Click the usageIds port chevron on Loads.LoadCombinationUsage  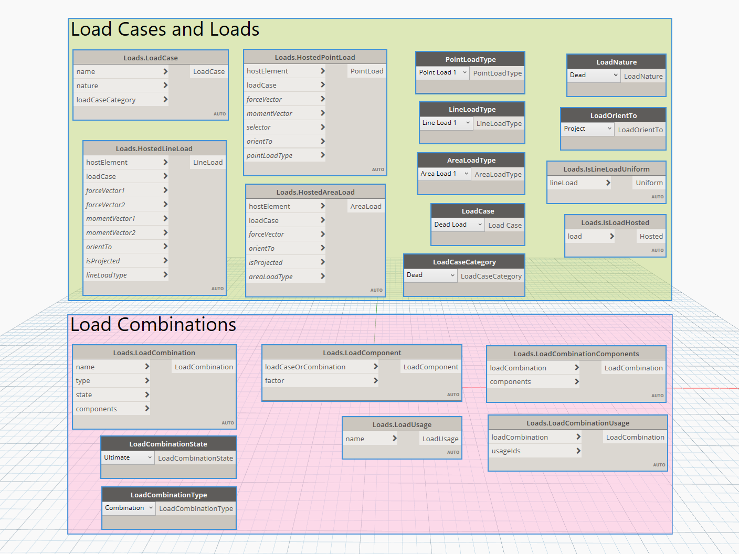click(578, 451)
